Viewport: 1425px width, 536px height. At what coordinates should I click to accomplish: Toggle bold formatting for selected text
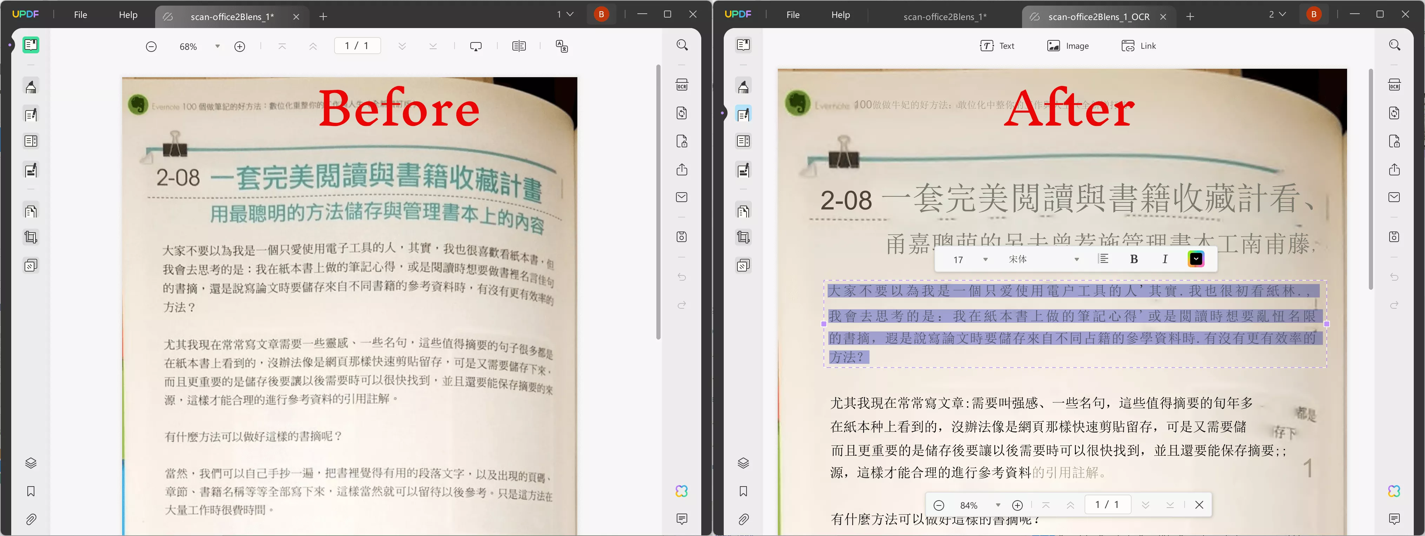(x=1133, y=260)
